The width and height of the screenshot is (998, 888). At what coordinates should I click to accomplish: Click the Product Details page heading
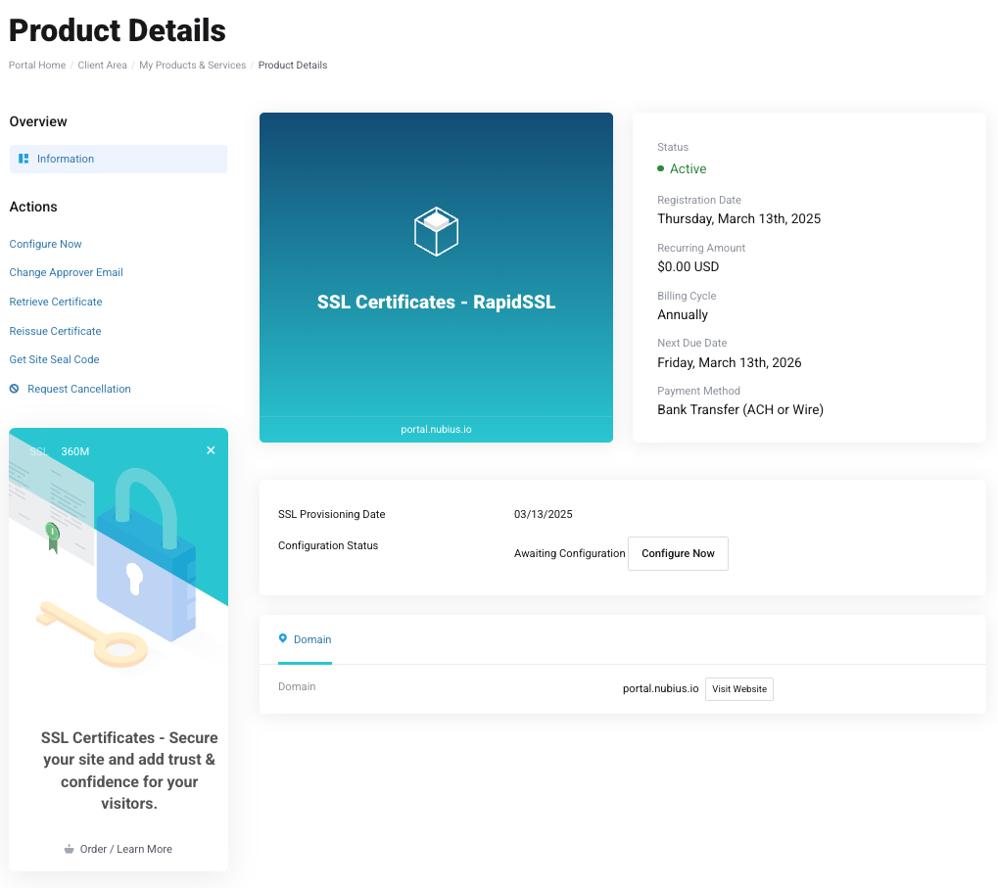118,30
